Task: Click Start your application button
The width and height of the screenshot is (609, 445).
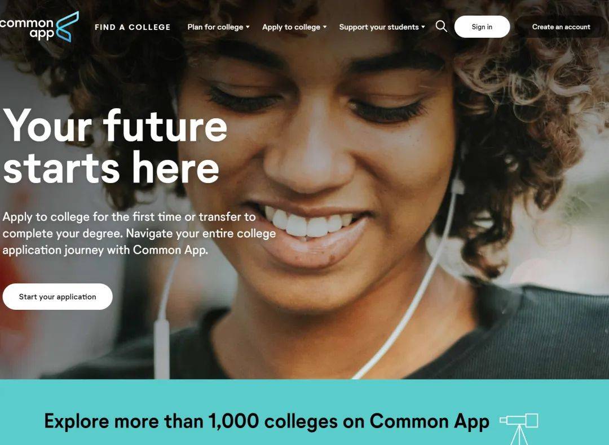Action: (x=58, y=296)
